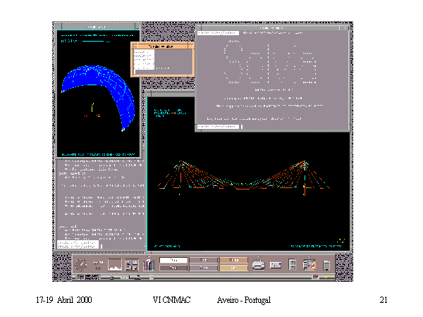Screen dimensions: 423x317
Task: Open the toolbox icon on the front panel
Action: 309,265
